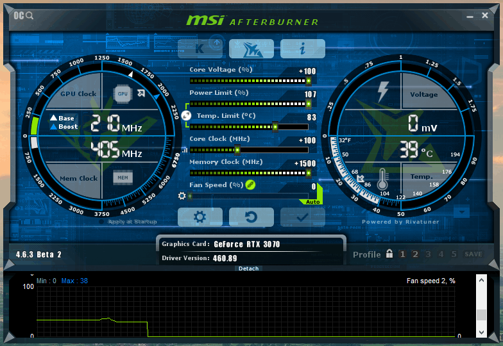Click the 405 MHz memory clock readout

[x=116, y=150]
